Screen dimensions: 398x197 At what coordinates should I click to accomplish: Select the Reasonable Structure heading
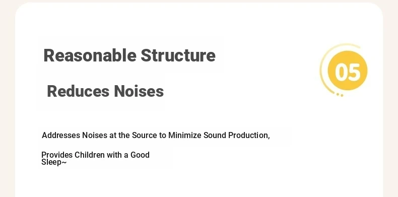click(x=129, y=55)
